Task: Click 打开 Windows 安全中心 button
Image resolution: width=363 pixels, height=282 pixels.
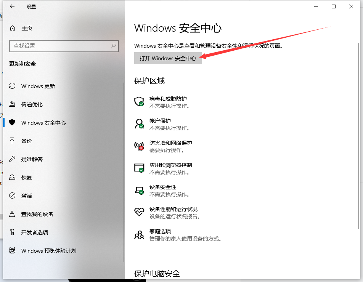Action: point(168,58)
